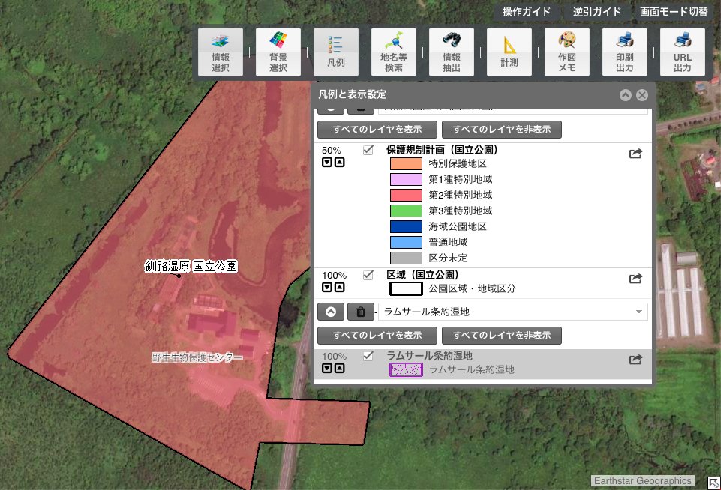This screenshot has width=721, height=490.
Task: Increase opacity of ラムサール条約湿地 layer with up arrow
Action: point(339,368)
